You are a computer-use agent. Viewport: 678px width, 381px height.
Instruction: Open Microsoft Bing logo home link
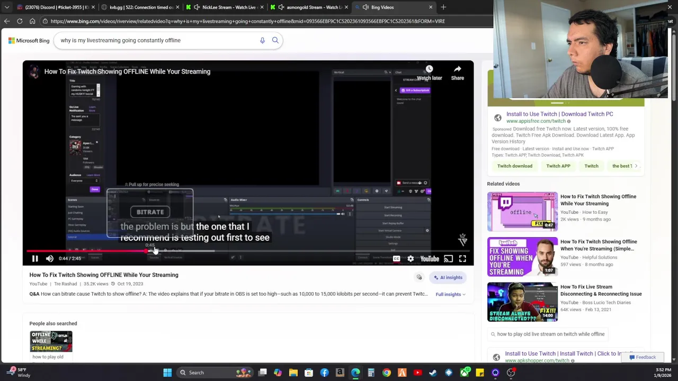[29, 40]
